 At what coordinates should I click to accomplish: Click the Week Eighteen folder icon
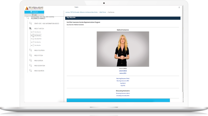tap(30, 71)
